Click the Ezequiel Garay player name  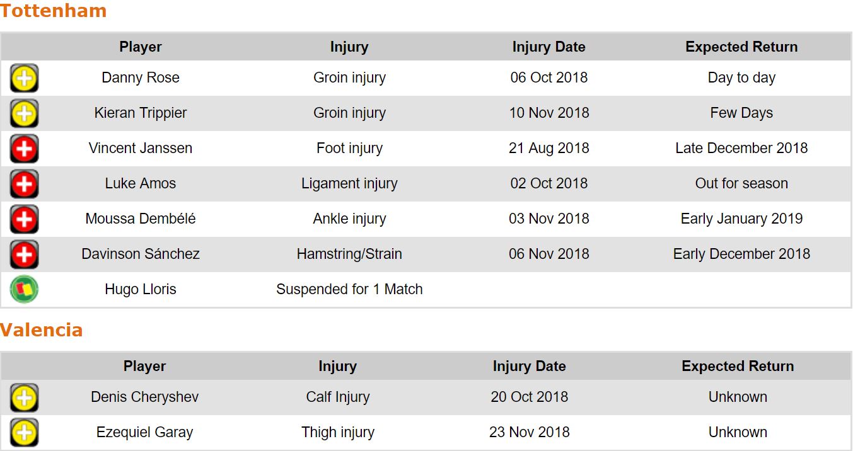tap(144, 433)
